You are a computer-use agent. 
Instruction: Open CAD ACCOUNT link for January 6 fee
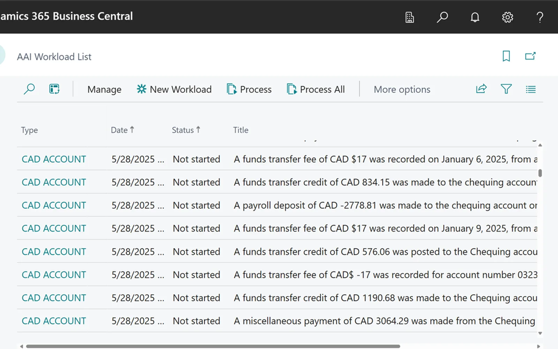coord(54,159)
